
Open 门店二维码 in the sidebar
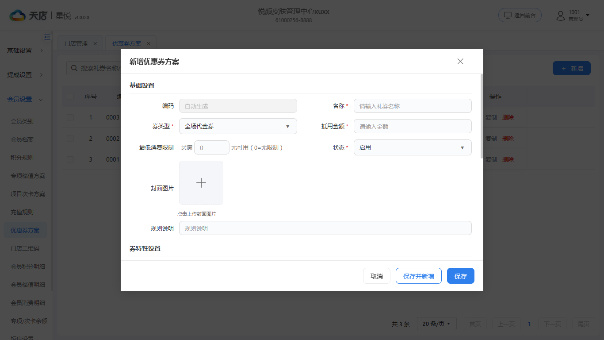pos(25,248)
